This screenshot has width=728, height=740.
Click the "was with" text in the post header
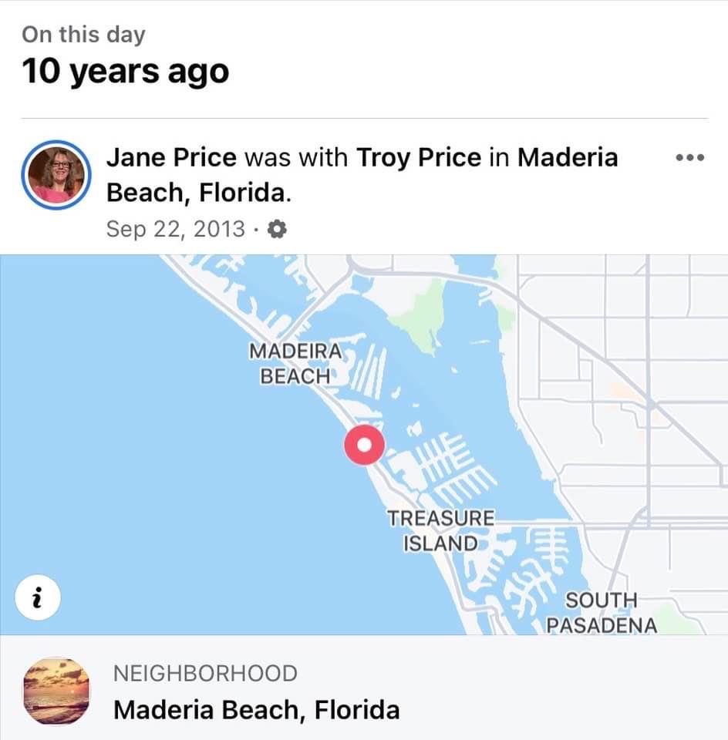pyautogui.click(x=295, y=158)
